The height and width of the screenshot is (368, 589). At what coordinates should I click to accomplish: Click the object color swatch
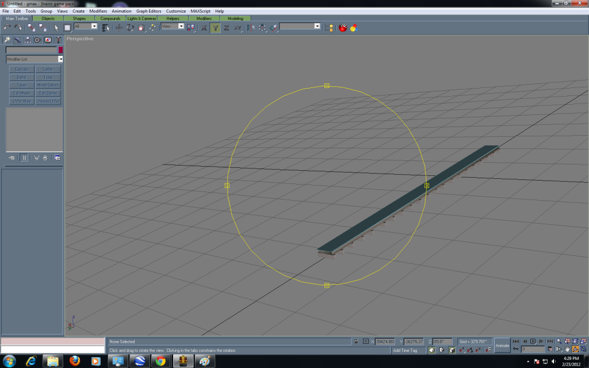coord(60,50)
